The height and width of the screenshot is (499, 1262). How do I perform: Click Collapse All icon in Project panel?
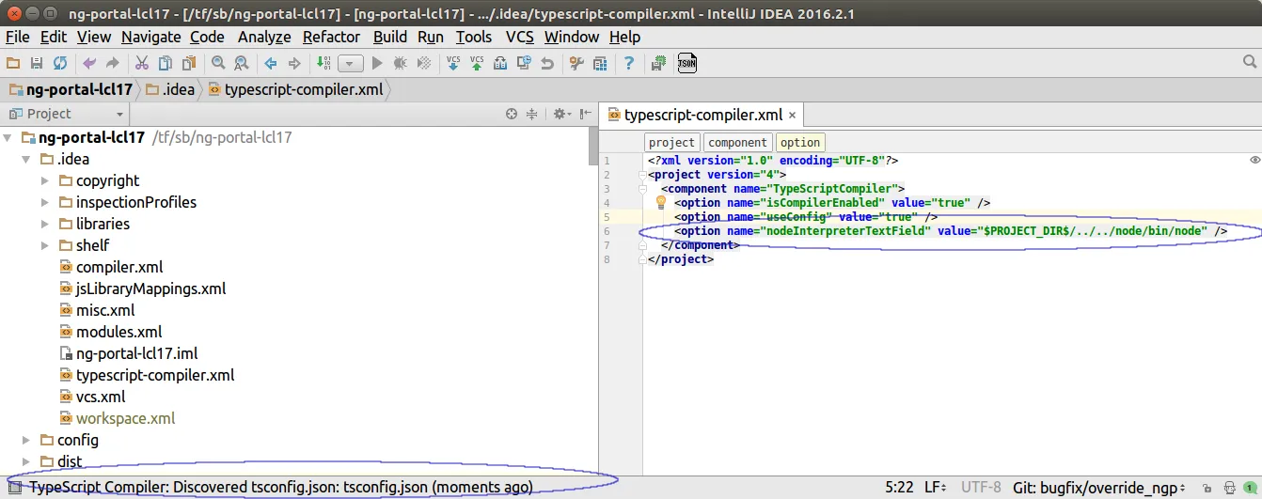531,114
